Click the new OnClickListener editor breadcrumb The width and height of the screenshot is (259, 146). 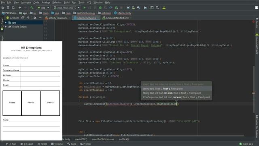pos(103,139)
